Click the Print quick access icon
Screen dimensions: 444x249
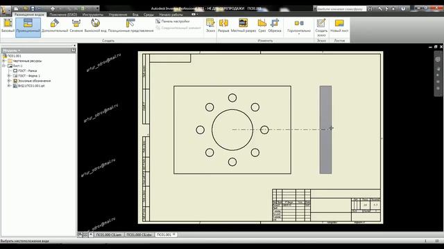(53, 9)
